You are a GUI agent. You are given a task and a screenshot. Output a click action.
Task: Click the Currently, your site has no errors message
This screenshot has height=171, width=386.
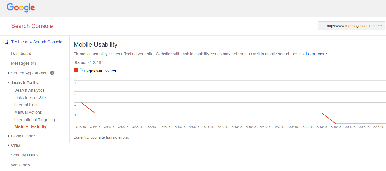(x=101, y=137)
